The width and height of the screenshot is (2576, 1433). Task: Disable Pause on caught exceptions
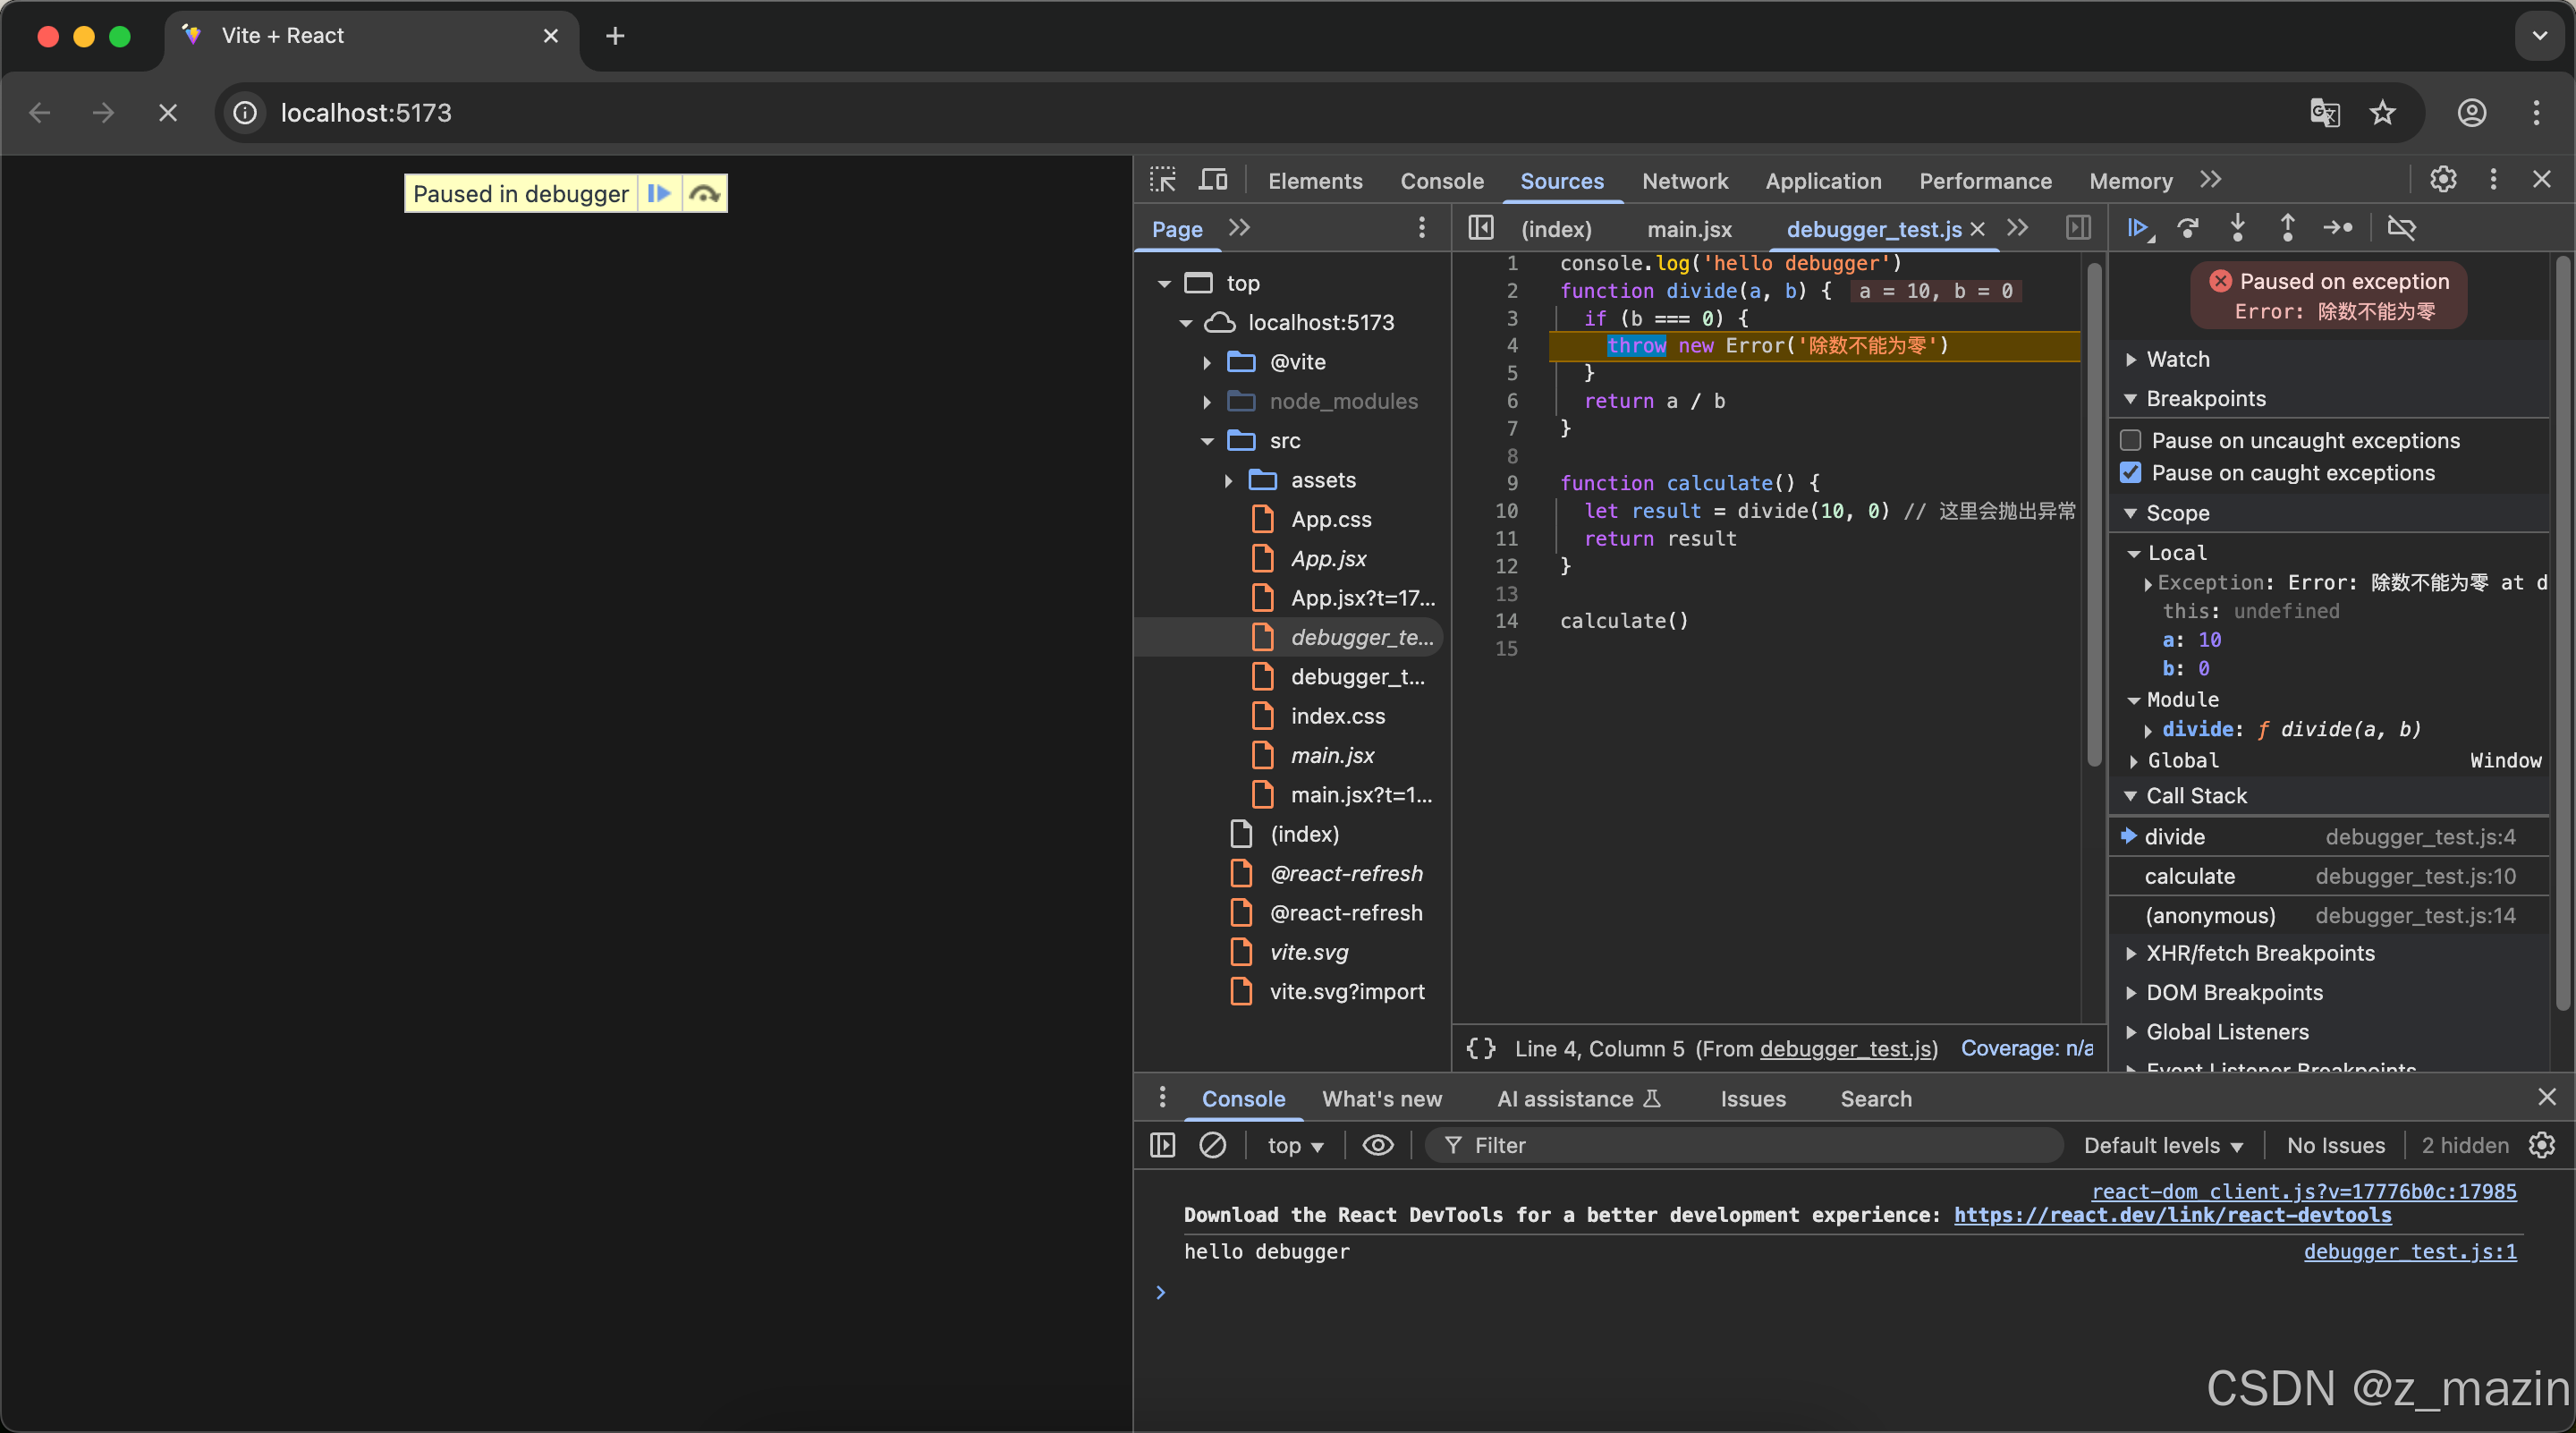[x=2131, y=472]
